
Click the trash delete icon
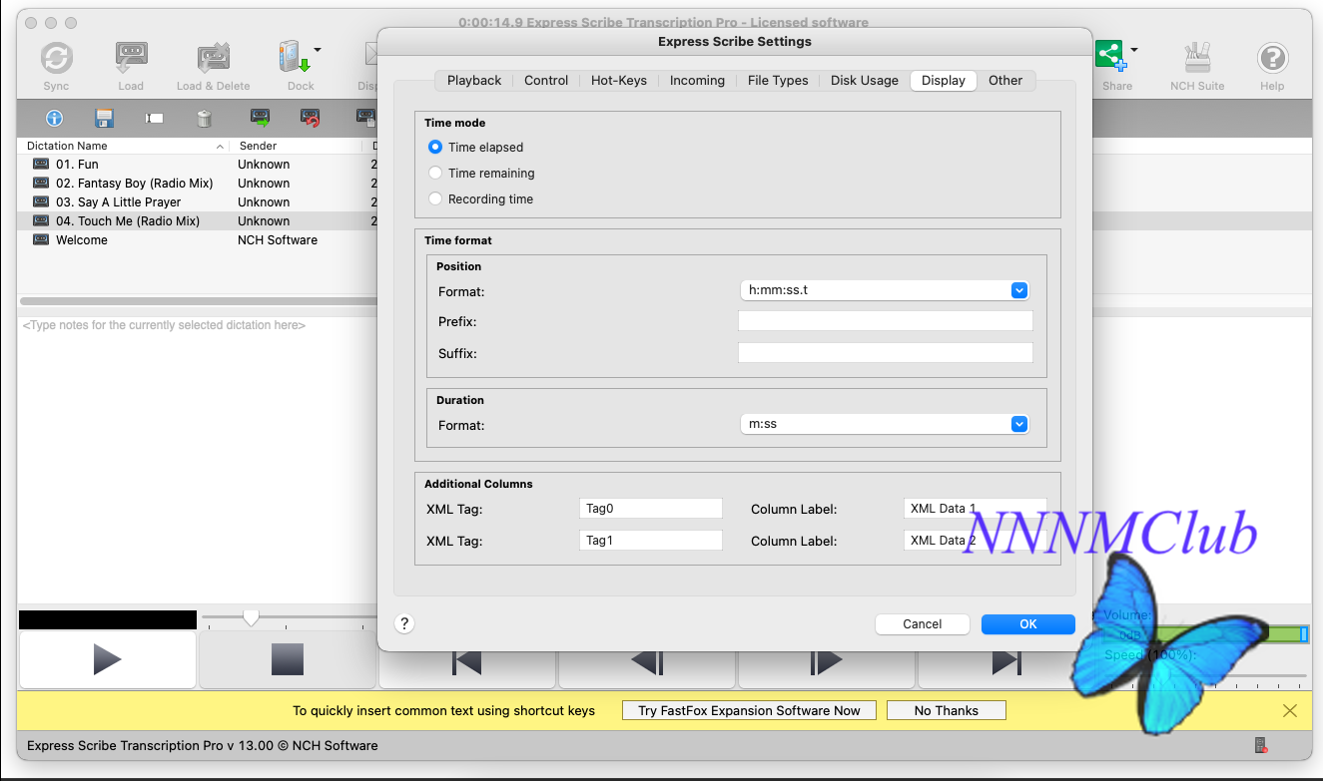(204, 119)
